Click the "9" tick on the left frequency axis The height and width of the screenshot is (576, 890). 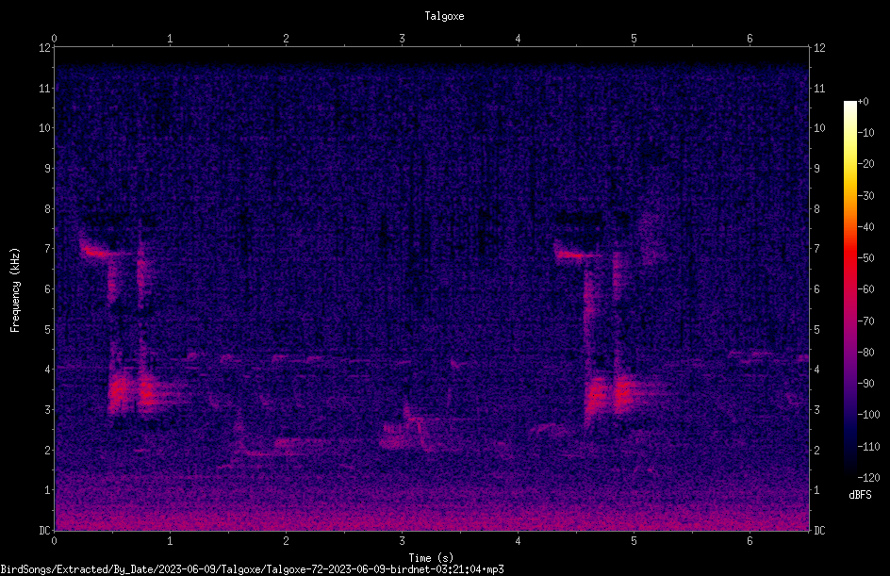[47, 169]
